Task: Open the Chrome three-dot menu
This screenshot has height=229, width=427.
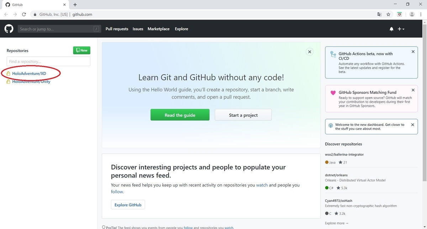Action: pos(421,15)
